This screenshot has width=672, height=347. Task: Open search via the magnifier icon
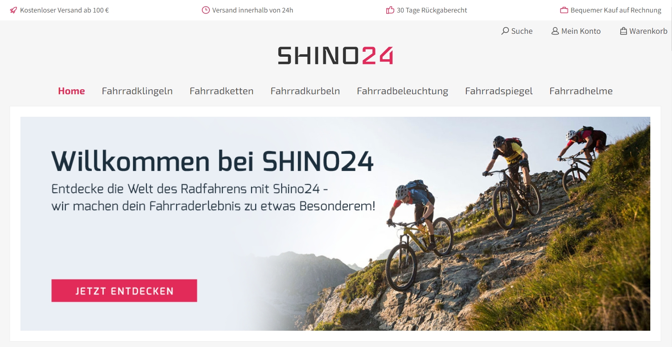point(505,31)
